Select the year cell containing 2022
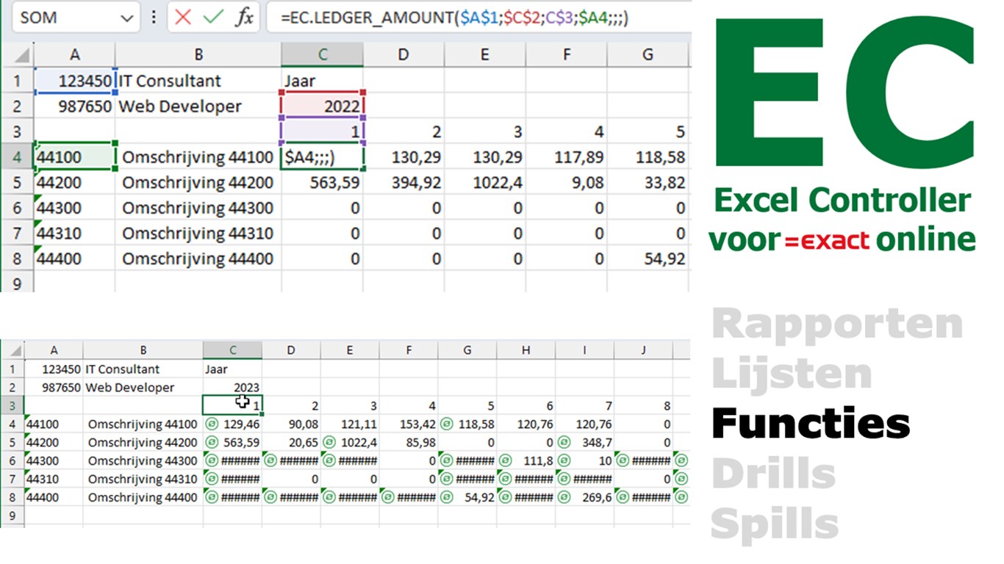The height and width of the screenshot is (564, 1004). click(322, 106)
